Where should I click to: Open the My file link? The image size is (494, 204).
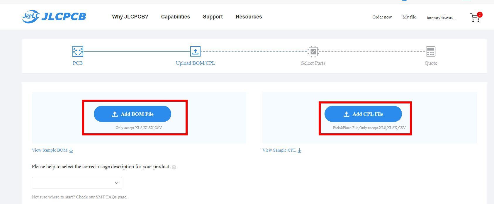409,17
